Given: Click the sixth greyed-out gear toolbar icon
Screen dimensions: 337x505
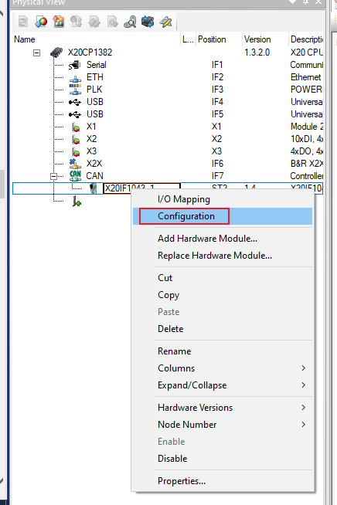Looking at the screenshot, I should coord(113,22).
